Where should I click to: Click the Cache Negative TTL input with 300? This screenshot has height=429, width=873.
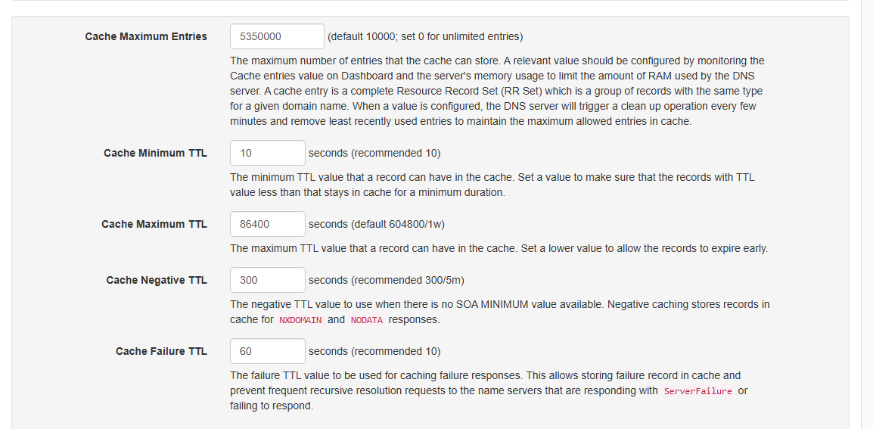[x=268, y=280]
